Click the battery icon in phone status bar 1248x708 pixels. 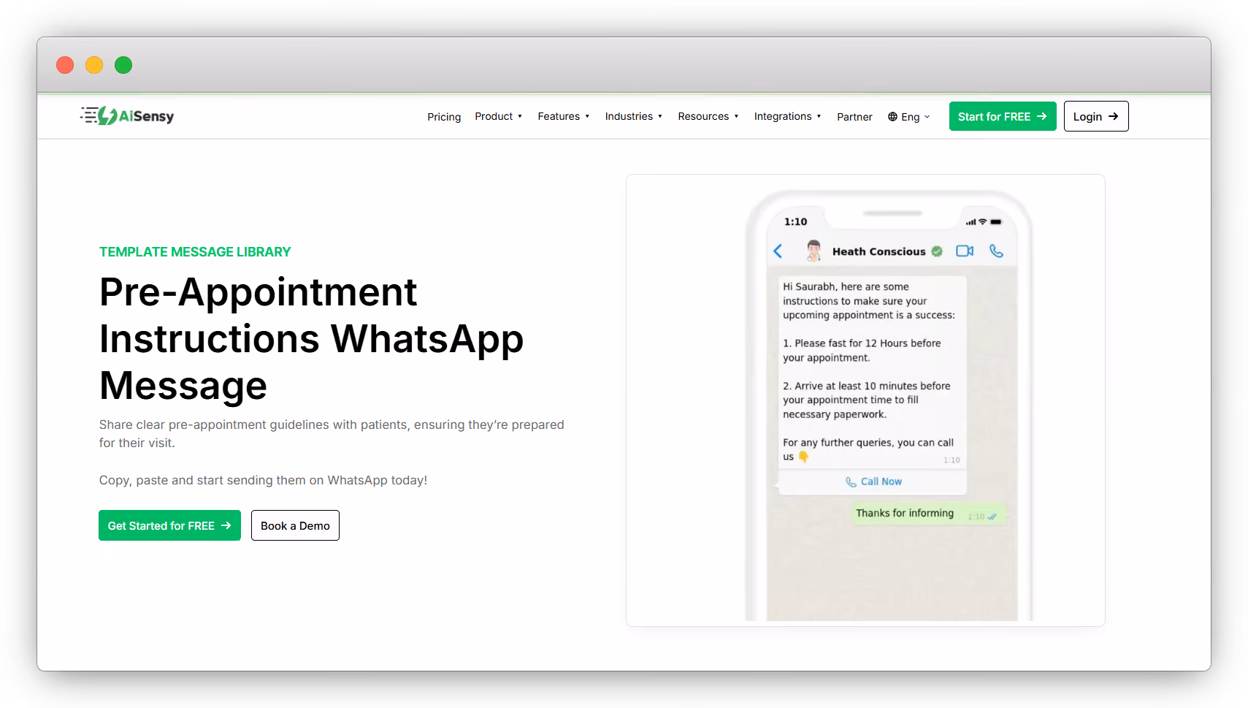pos(996,221)
